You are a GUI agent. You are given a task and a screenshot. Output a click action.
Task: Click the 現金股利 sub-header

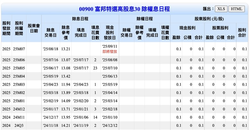point(188,28)
